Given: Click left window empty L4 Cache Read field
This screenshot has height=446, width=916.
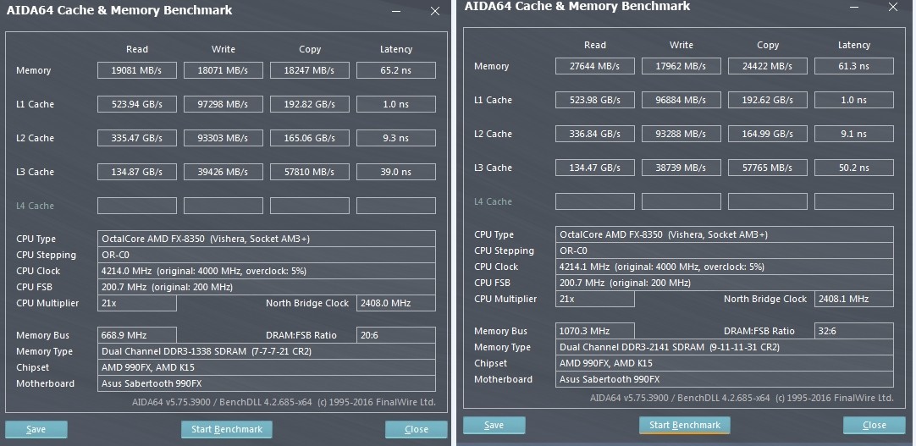Looking at the screenshot, I should pos(136,206).
